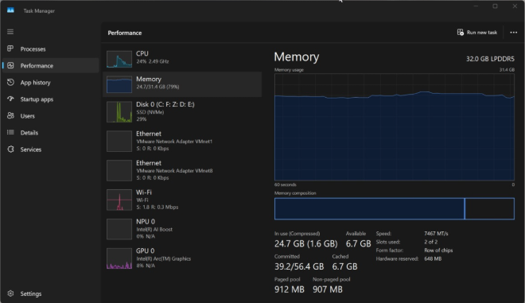Click the Available 6.7 GB value
Image resolution: width=525 pixels, height=303 pixels.
[x=358, y=243]
